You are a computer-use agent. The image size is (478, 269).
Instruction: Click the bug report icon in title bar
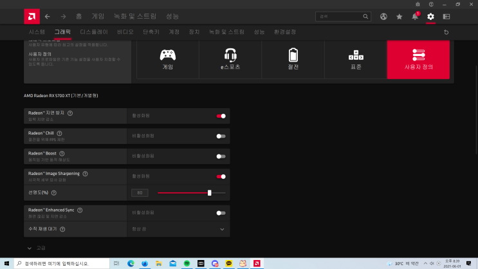[x=418, y=5]
